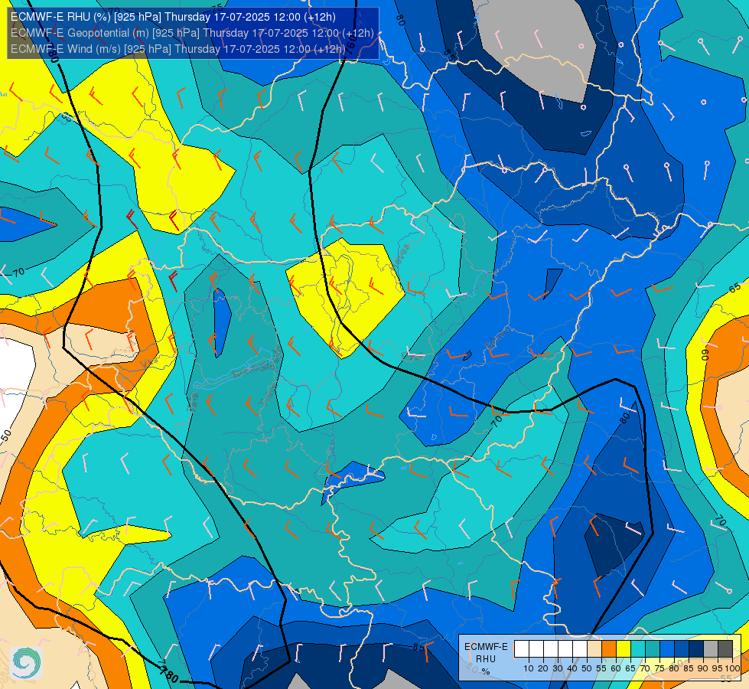The image size is (749, 689).
Task: Click the 65 humidity contour label on the right
Action: pos(735,288)
